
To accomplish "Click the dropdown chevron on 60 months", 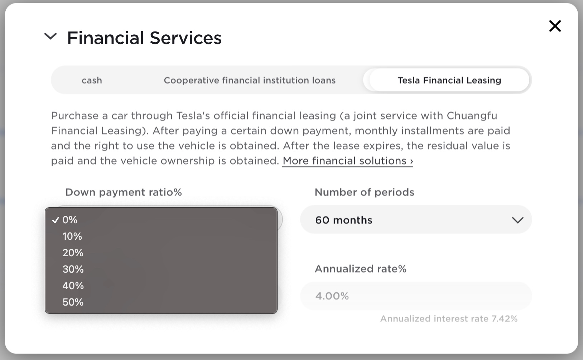I will (517, 220).
